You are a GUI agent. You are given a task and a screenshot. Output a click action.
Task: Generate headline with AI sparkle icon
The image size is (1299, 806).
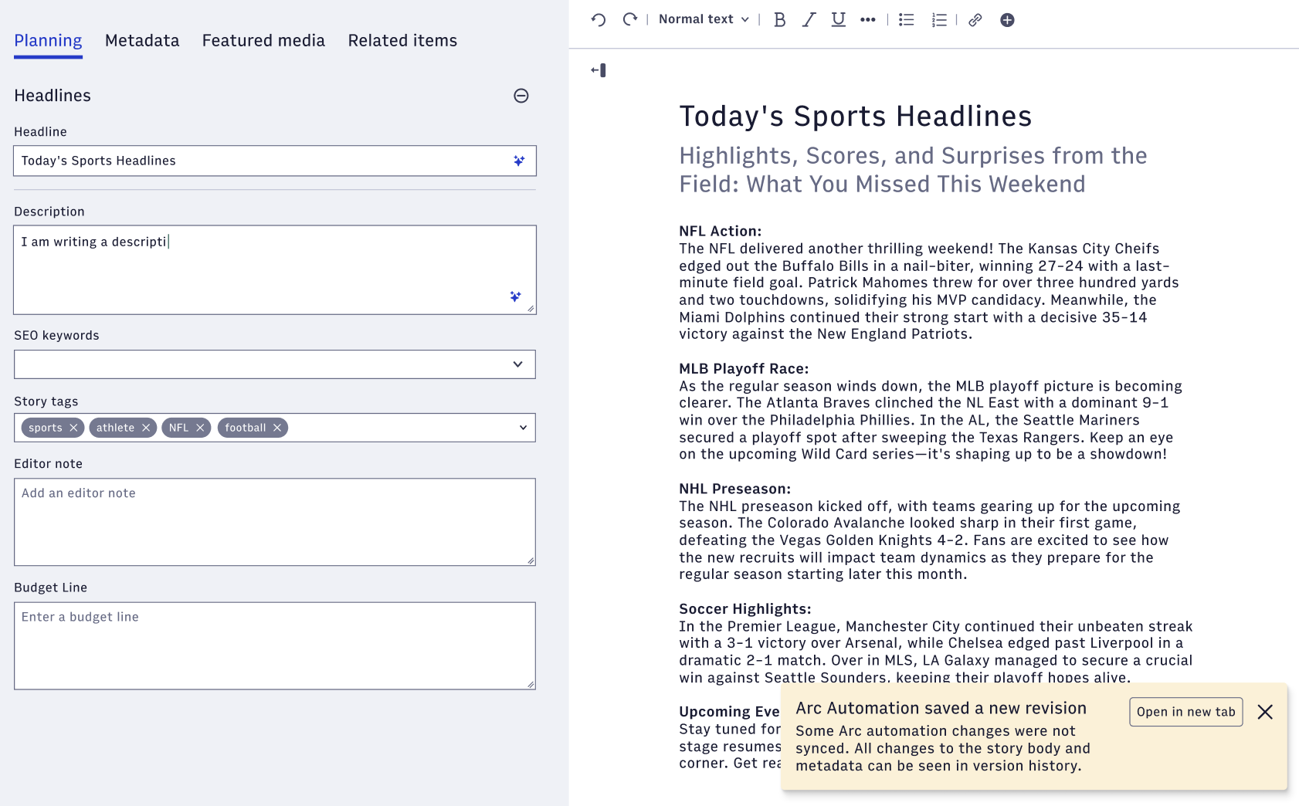point(519,161)
